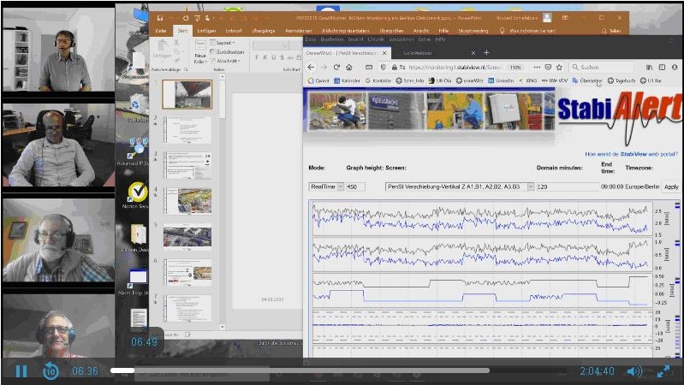684x385 pixels.
Task: Open the Einfügen ribbon tab
Action: coord(206,31)
